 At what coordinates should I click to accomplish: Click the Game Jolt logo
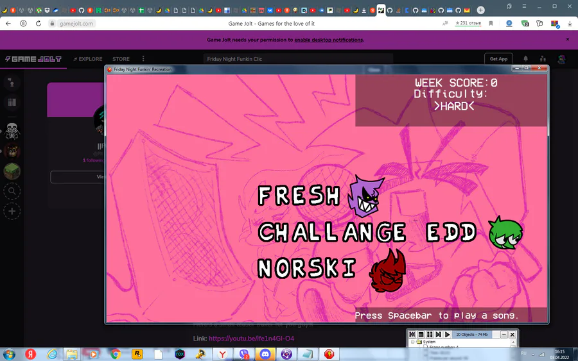33,59
